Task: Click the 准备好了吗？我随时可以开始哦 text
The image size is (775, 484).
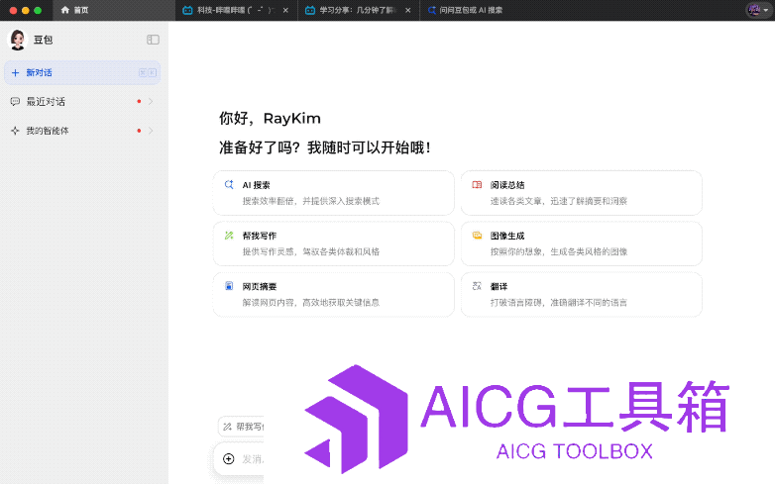Action: click(325, 147)
